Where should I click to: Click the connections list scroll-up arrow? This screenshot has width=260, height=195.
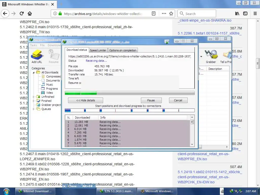pos(192,117)
